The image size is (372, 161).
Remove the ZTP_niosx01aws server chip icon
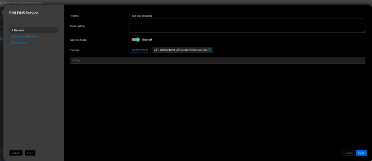[x=210, y=50]
